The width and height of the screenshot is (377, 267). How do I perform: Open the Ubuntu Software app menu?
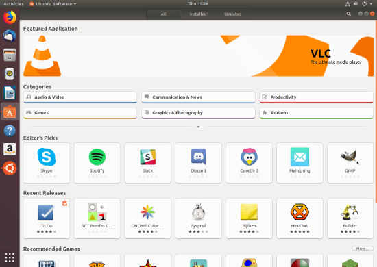point(53,4)
